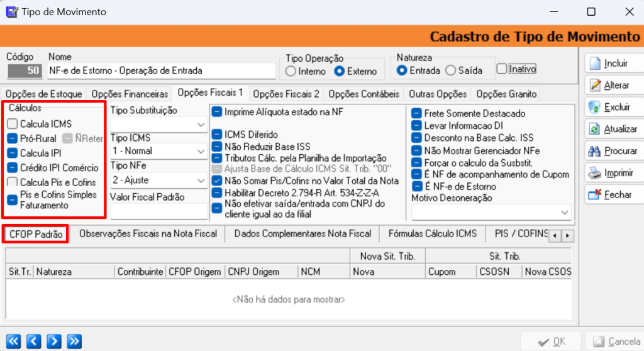
Task: Click the CNPJ Origem column header
Action: coord(261,272)
